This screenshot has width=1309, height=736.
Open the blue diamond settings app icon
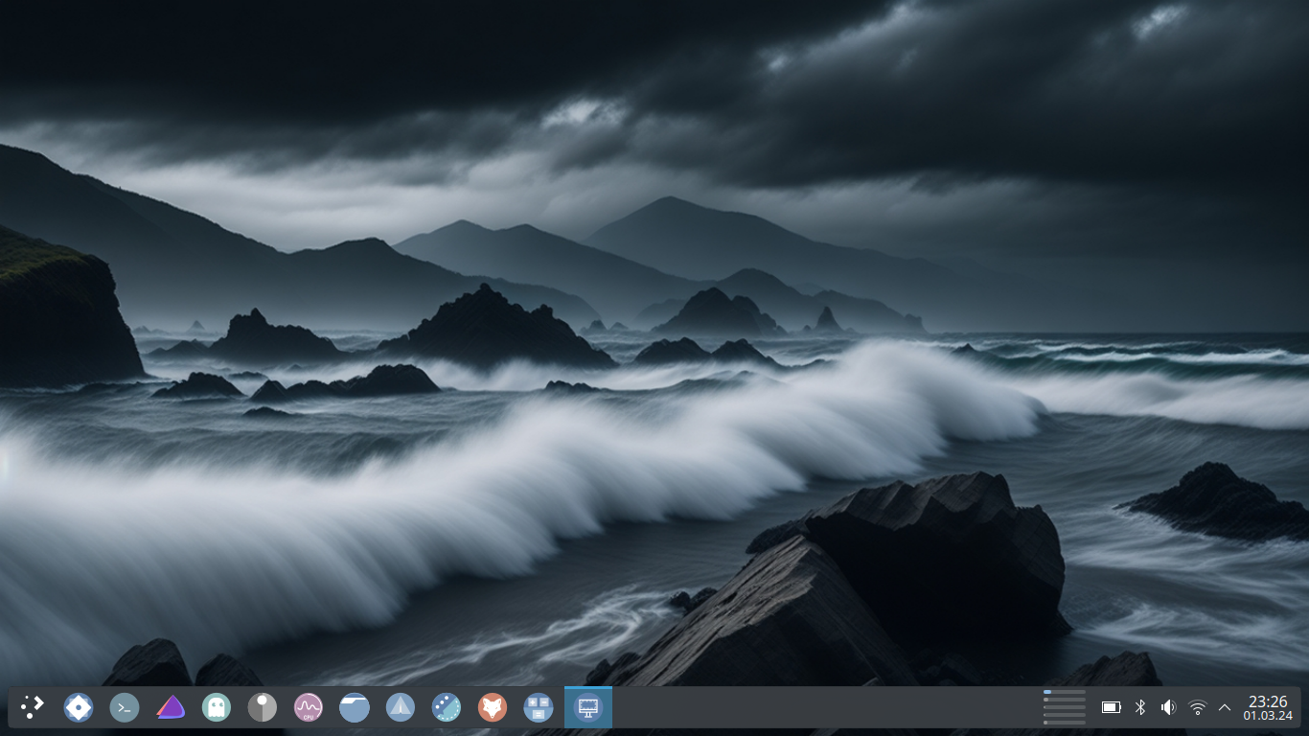pyautogui.click(x=79, y=708)
